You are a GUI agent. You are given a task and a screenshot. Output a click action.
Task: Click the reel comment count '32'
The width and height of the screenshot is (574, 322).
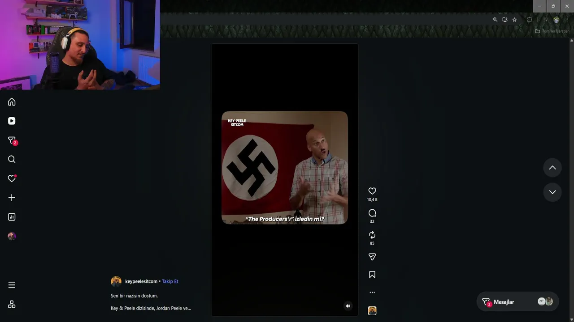[372, 221]
